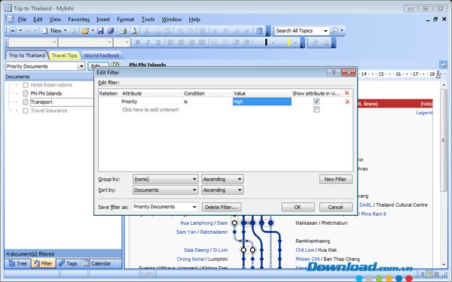
Task: Click the increase indent icon
Action: pos(246,42)
